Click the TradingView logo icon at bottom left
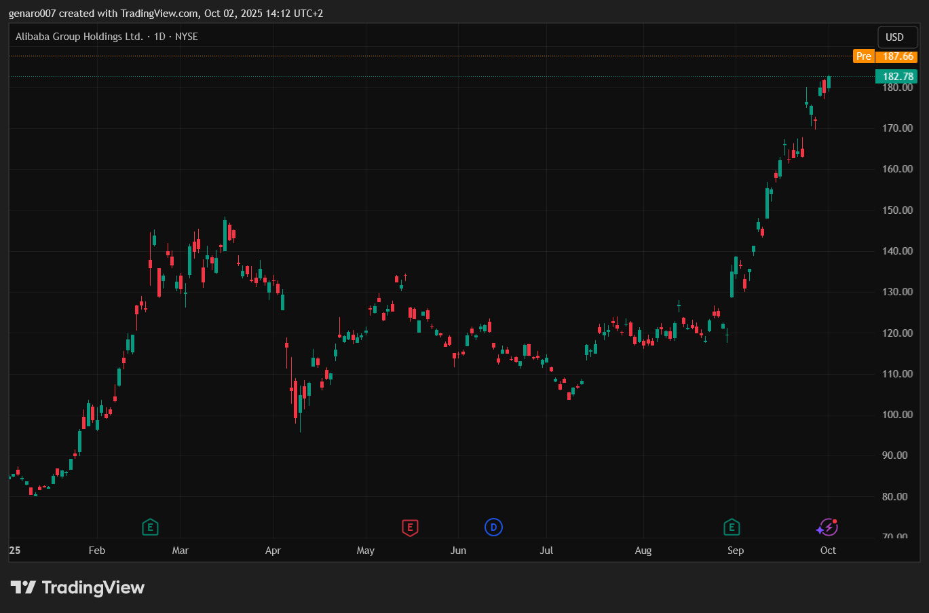Viewport: 929px width, 613px height. pos(23,587)
